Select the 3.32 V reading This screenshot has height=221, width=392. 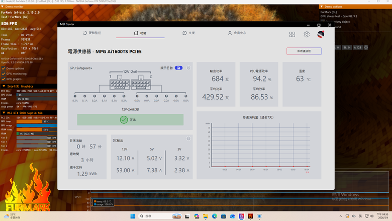180,159
